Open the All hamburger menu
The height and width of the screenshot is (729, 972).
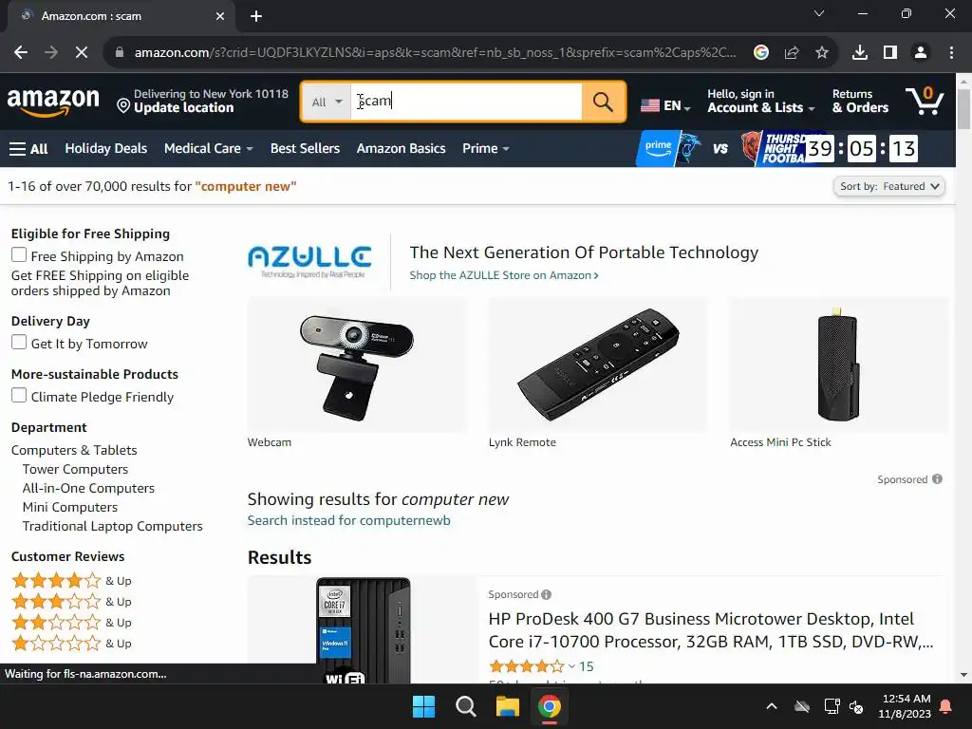[x=28, y=149]
